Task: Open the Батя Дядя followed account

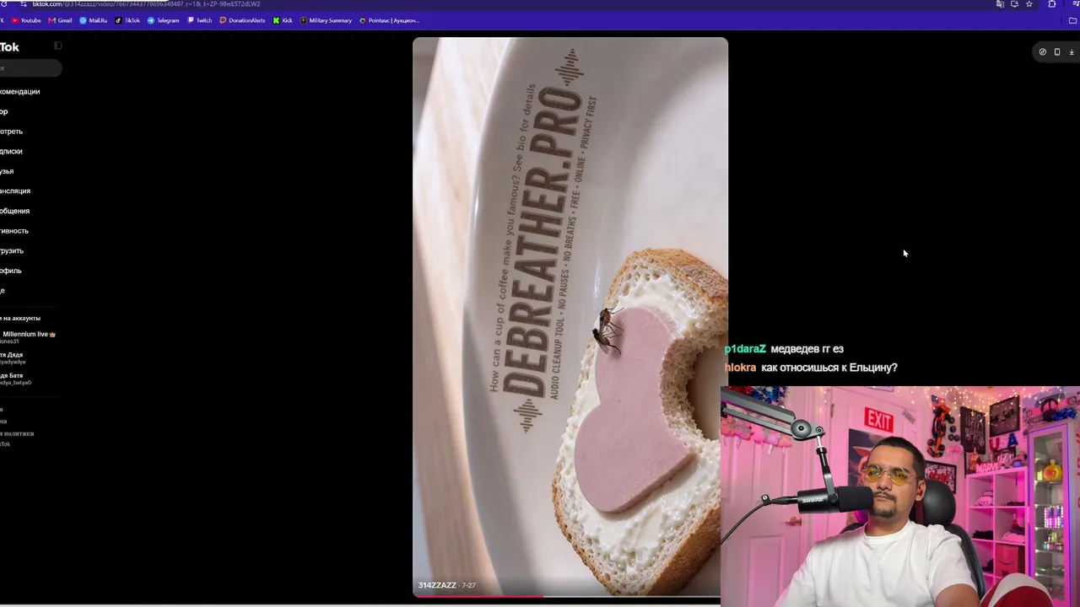Action: point(13,358)
